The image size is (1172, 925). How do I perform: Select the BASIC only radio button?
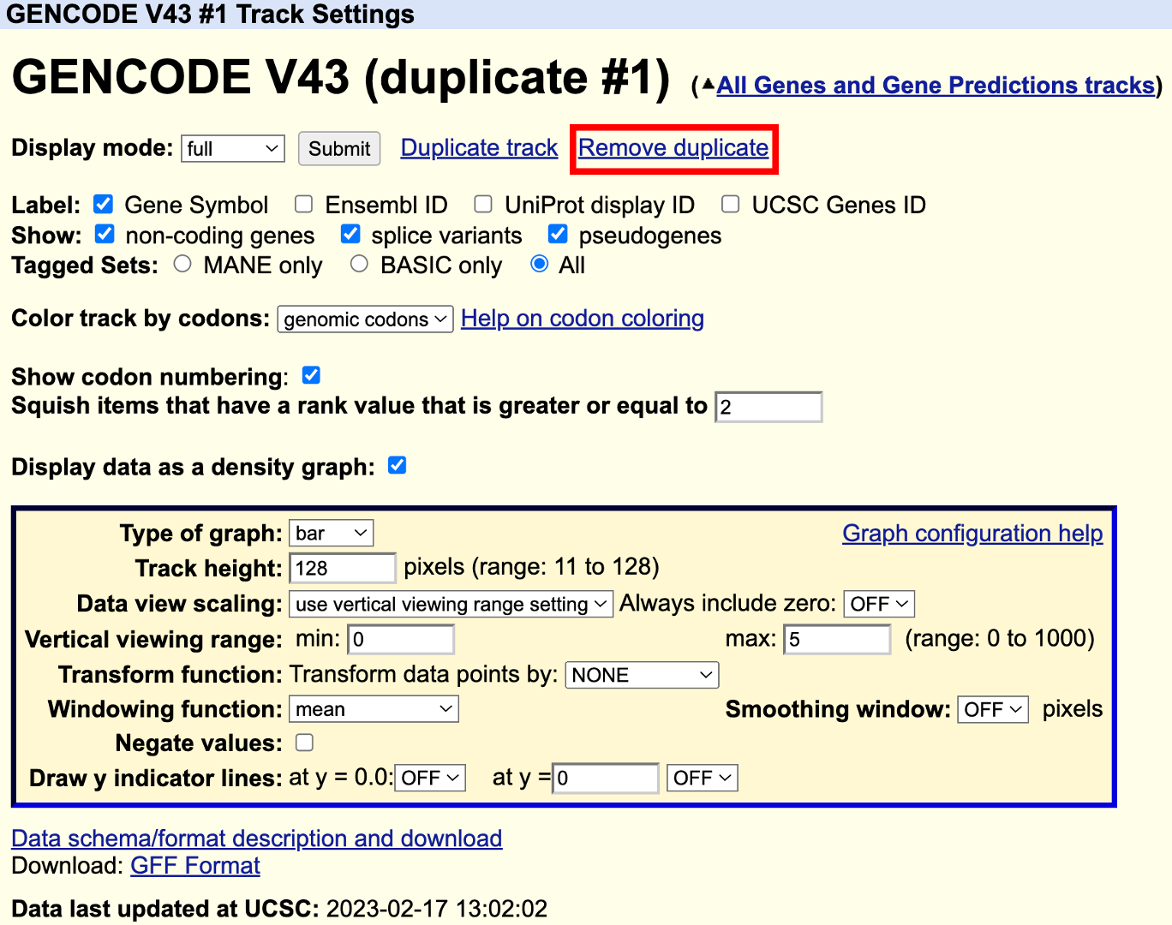click(360, 264)
